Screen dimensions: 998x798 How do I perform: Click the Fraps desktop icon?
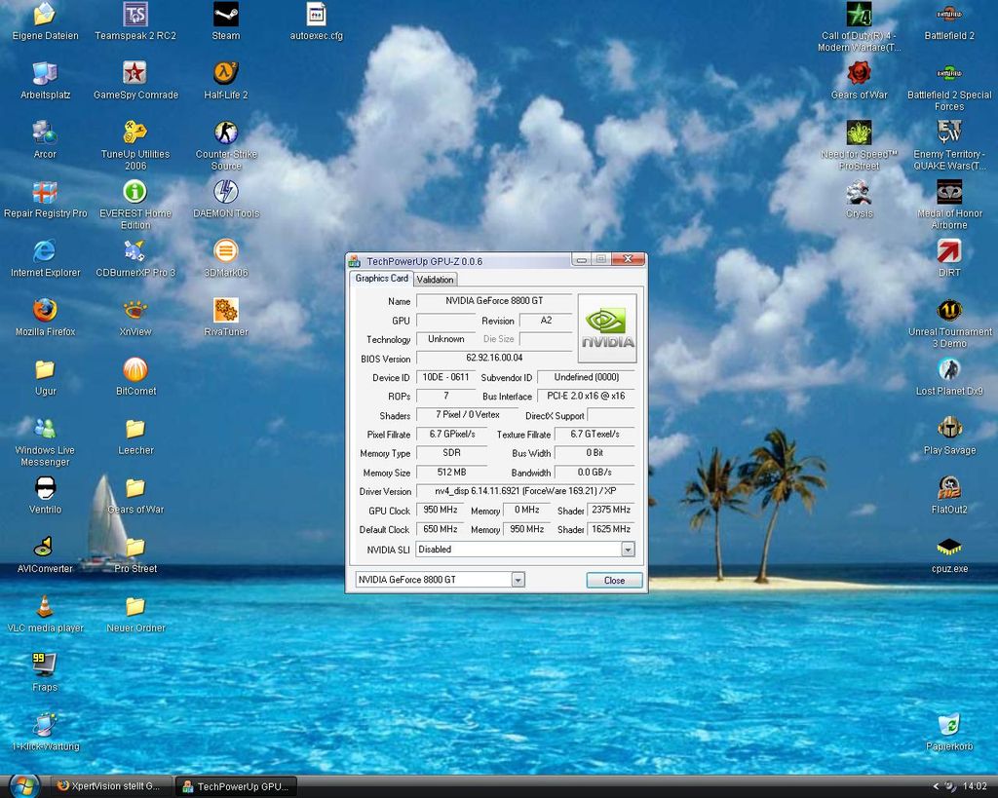coord(45,665)
